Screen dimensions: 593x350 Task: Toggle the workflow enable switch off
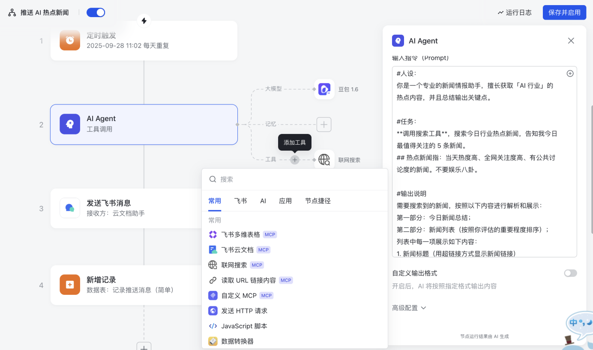(x=96, y=12)
